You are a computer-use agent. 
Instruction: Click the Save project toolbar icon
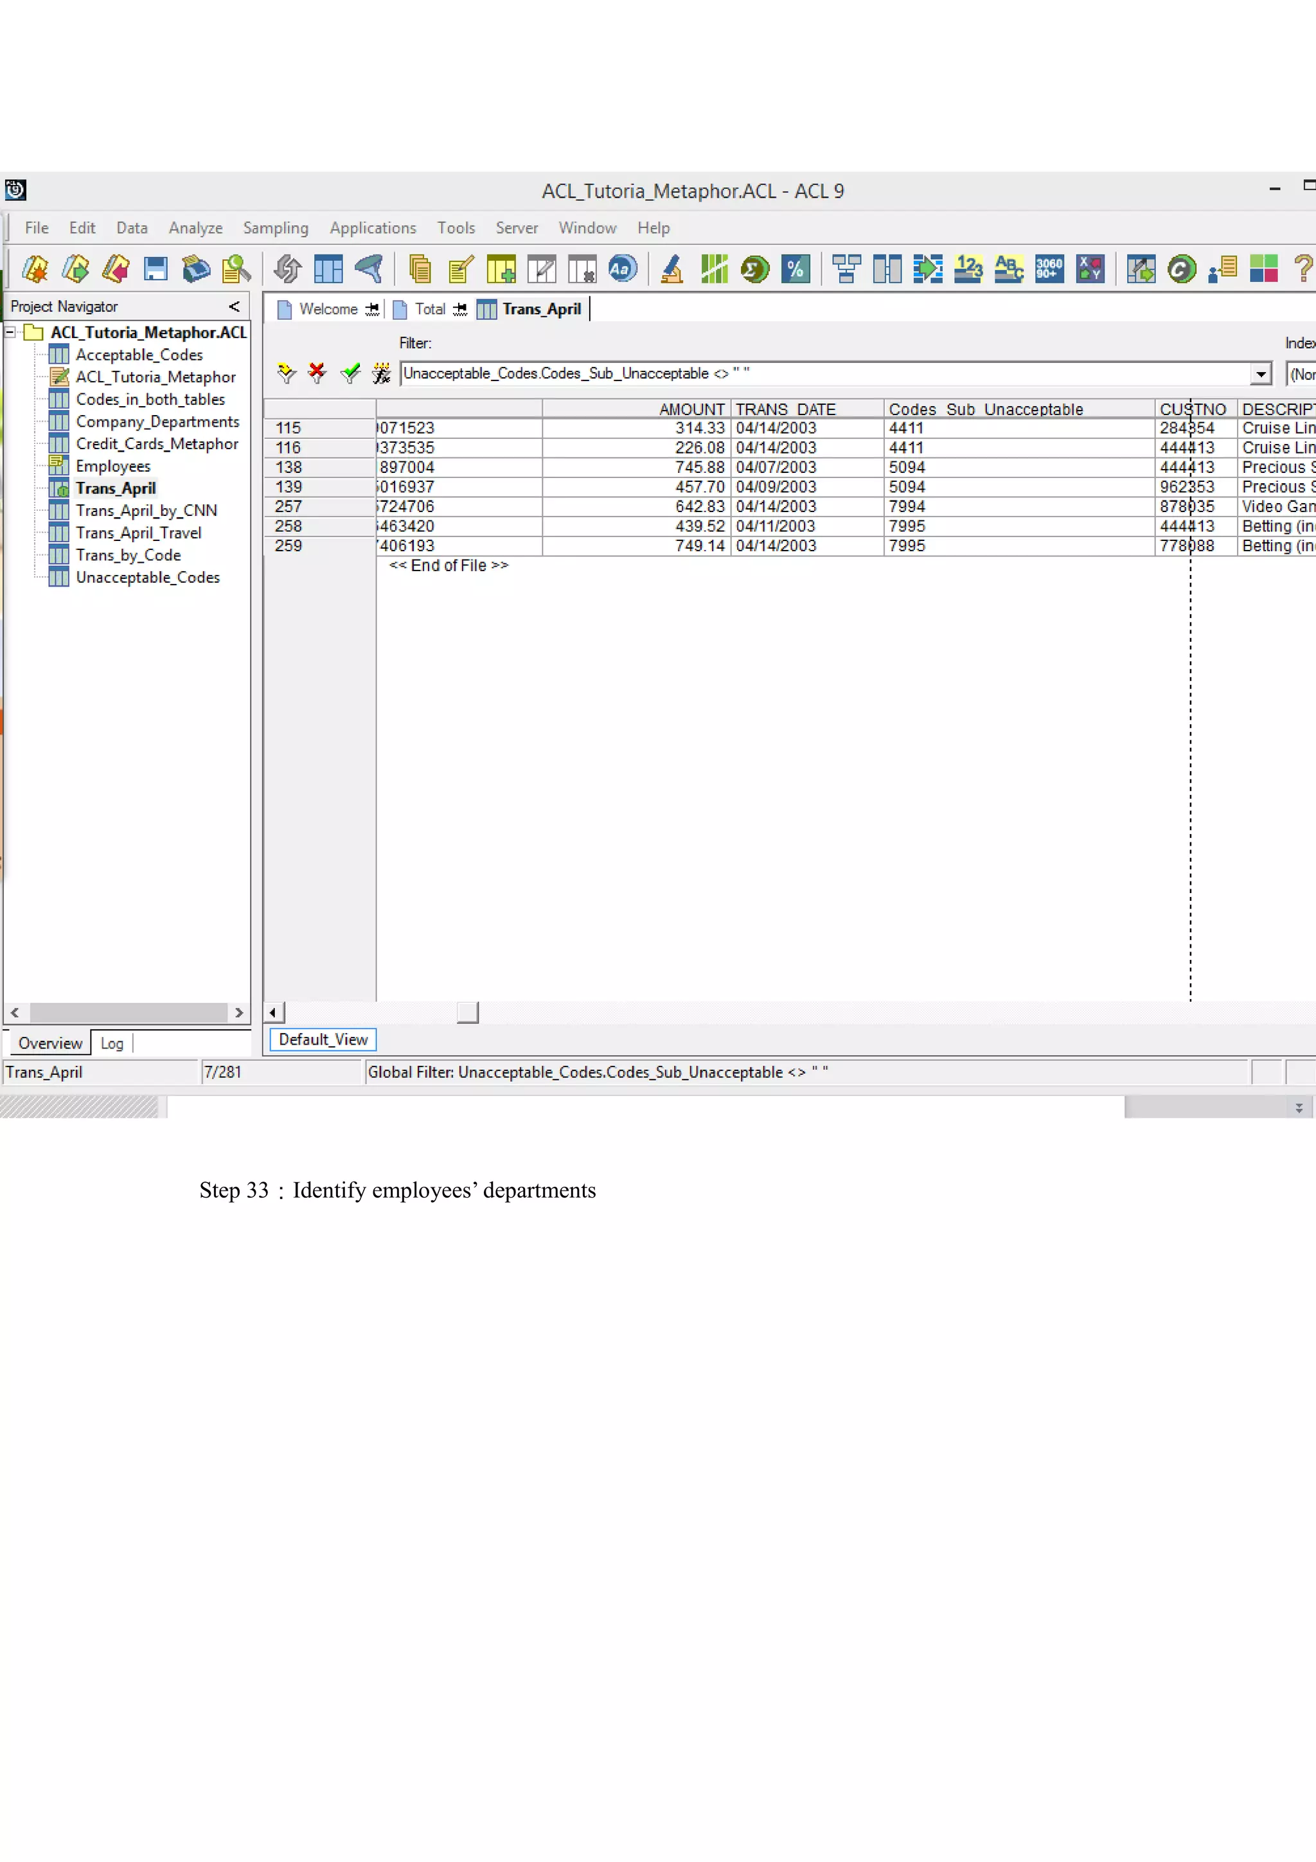(x=155, y=269)
